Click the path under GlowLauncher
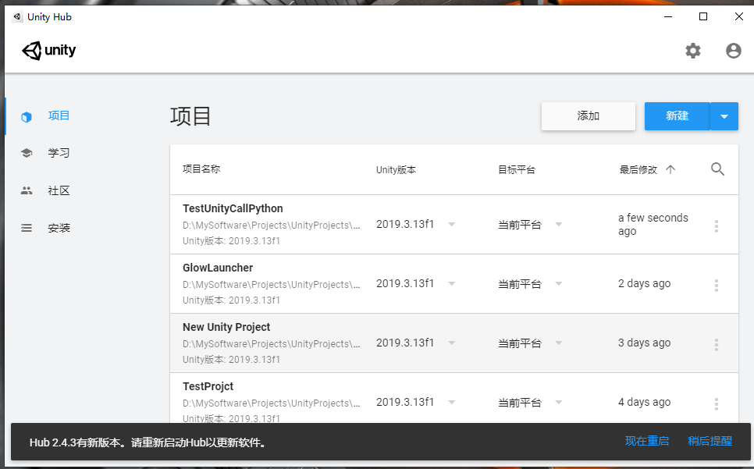This screenshot has height=469, width=754. click(271, 285)
